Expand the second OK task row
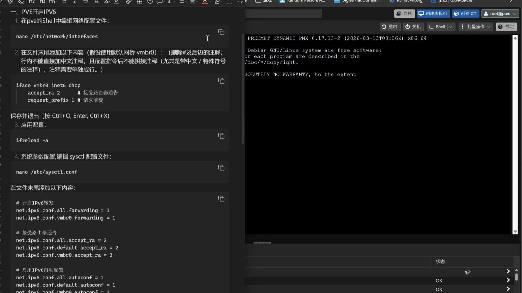The image size is (522, 293). (x=508, y=289)
